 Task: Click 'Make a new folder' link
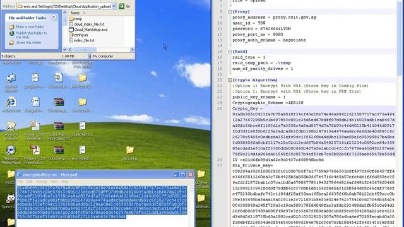[30, 26]
